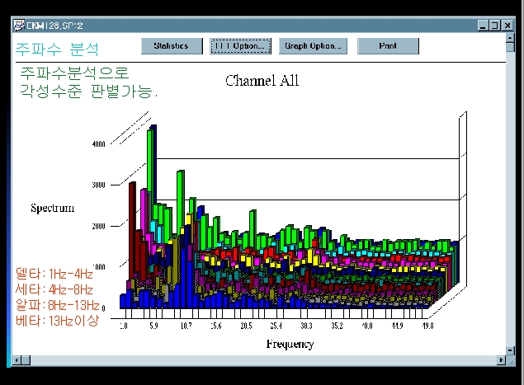Click the tall dark red bar near 1.0
The height and width of the screenshot is (385, 524).
click(x=132, y=230)
